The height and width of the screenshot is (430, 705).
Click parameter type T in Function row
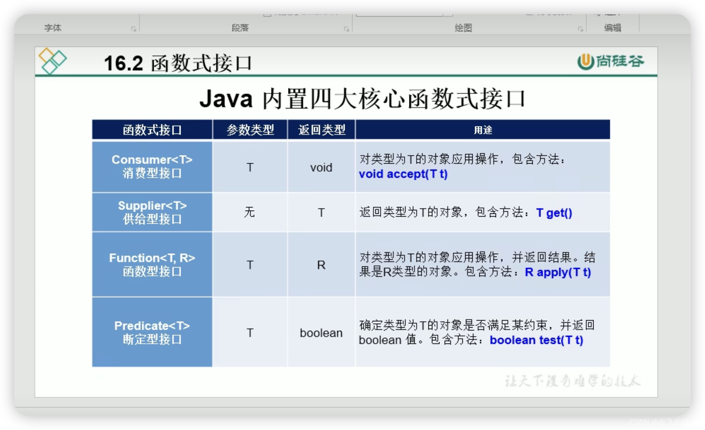(x=250, y=264)
